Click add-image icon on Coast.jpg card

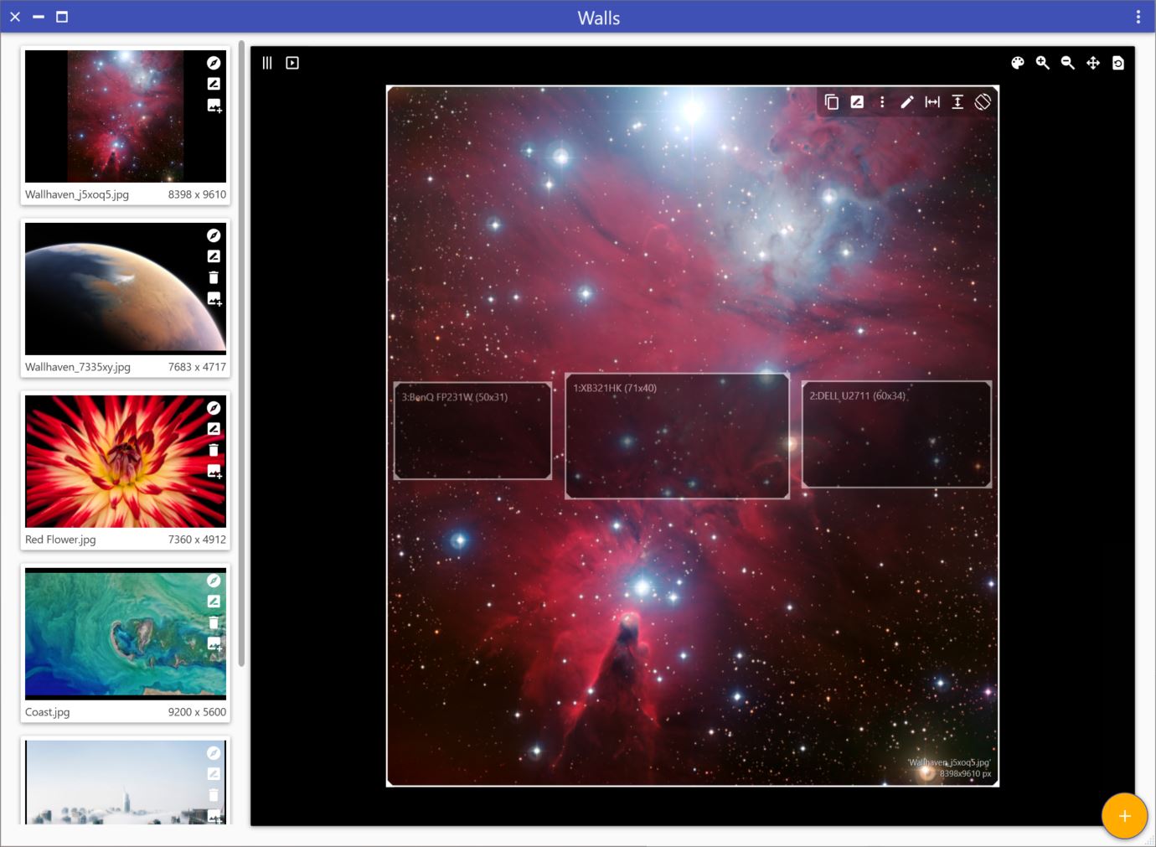[214, 644]
